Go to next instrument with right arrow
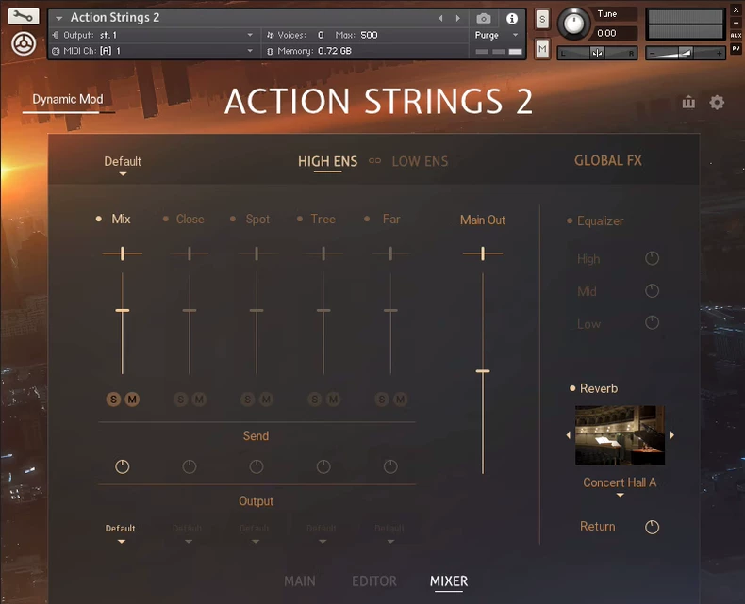This screenshot has width=745, height=604. click(458, 18)
